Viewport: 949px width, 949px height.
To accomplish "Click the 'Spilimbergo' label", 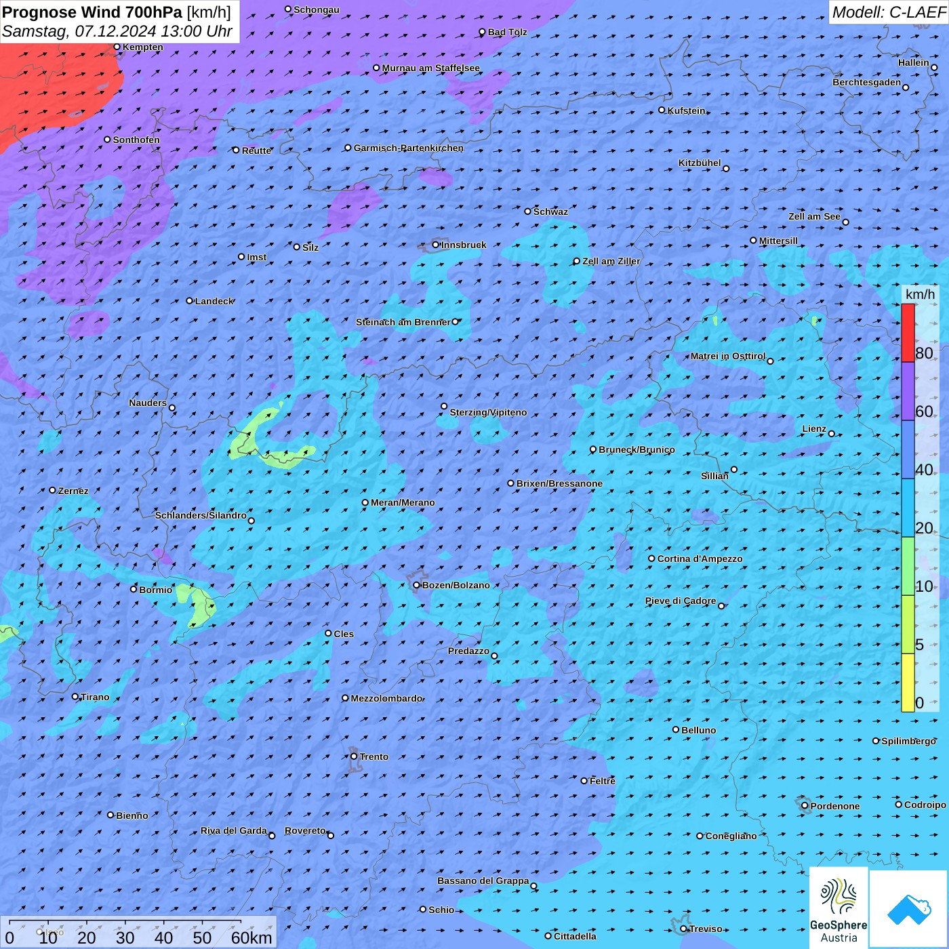I will (x=909, y=741).
